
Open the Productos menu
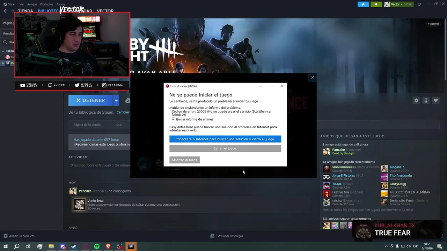[46, 4]
